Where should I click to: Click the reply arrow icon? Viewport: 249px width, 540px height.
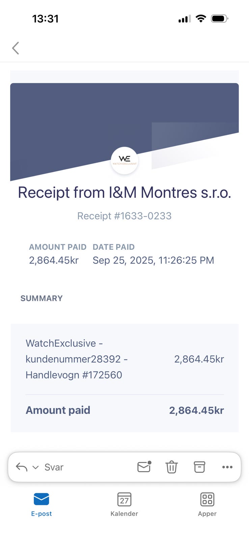22,467
